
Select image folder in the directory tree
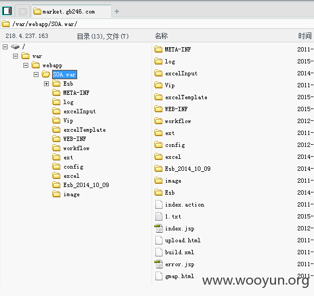tap(72, 194)
